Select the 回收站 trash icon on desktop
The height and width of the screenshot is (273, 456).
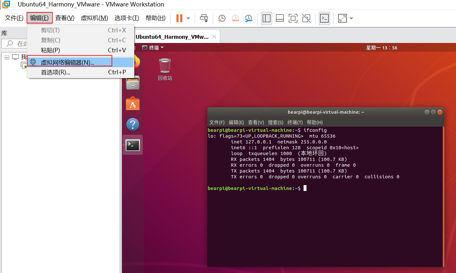tap(165, 69)
